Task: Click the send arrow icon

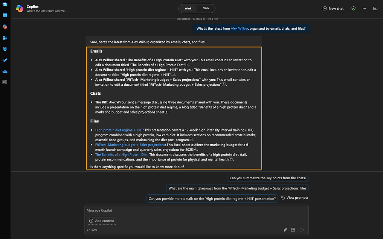Action: [302, 230]
